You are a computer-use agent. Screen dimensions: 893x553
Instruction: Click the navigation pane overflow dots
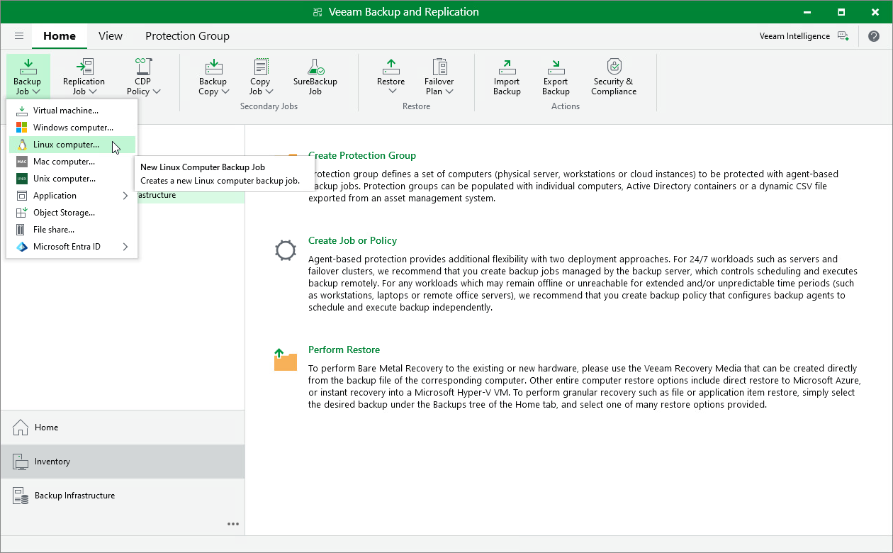(233, 524)
